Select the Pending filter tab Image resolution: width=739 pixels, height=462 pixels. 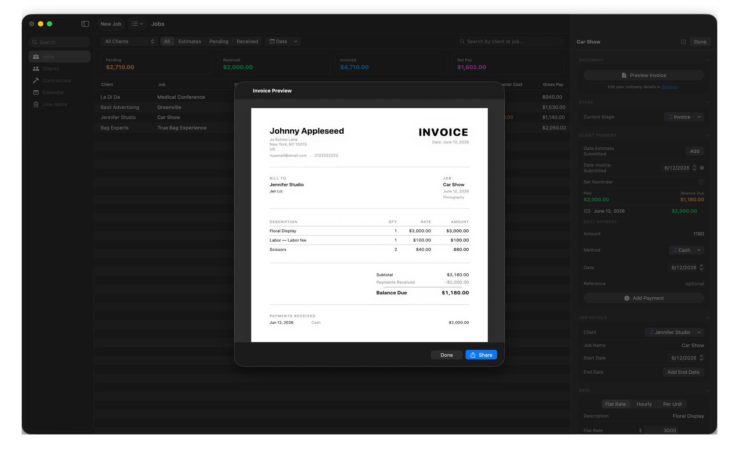(219, 41)
